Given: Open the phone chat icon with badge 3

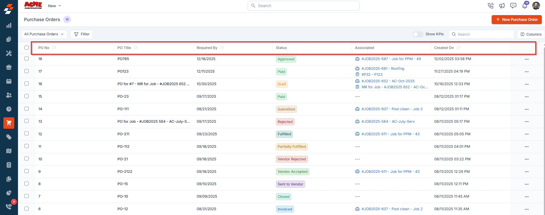Looking at the screenshot, I should (x=9, y=206).
